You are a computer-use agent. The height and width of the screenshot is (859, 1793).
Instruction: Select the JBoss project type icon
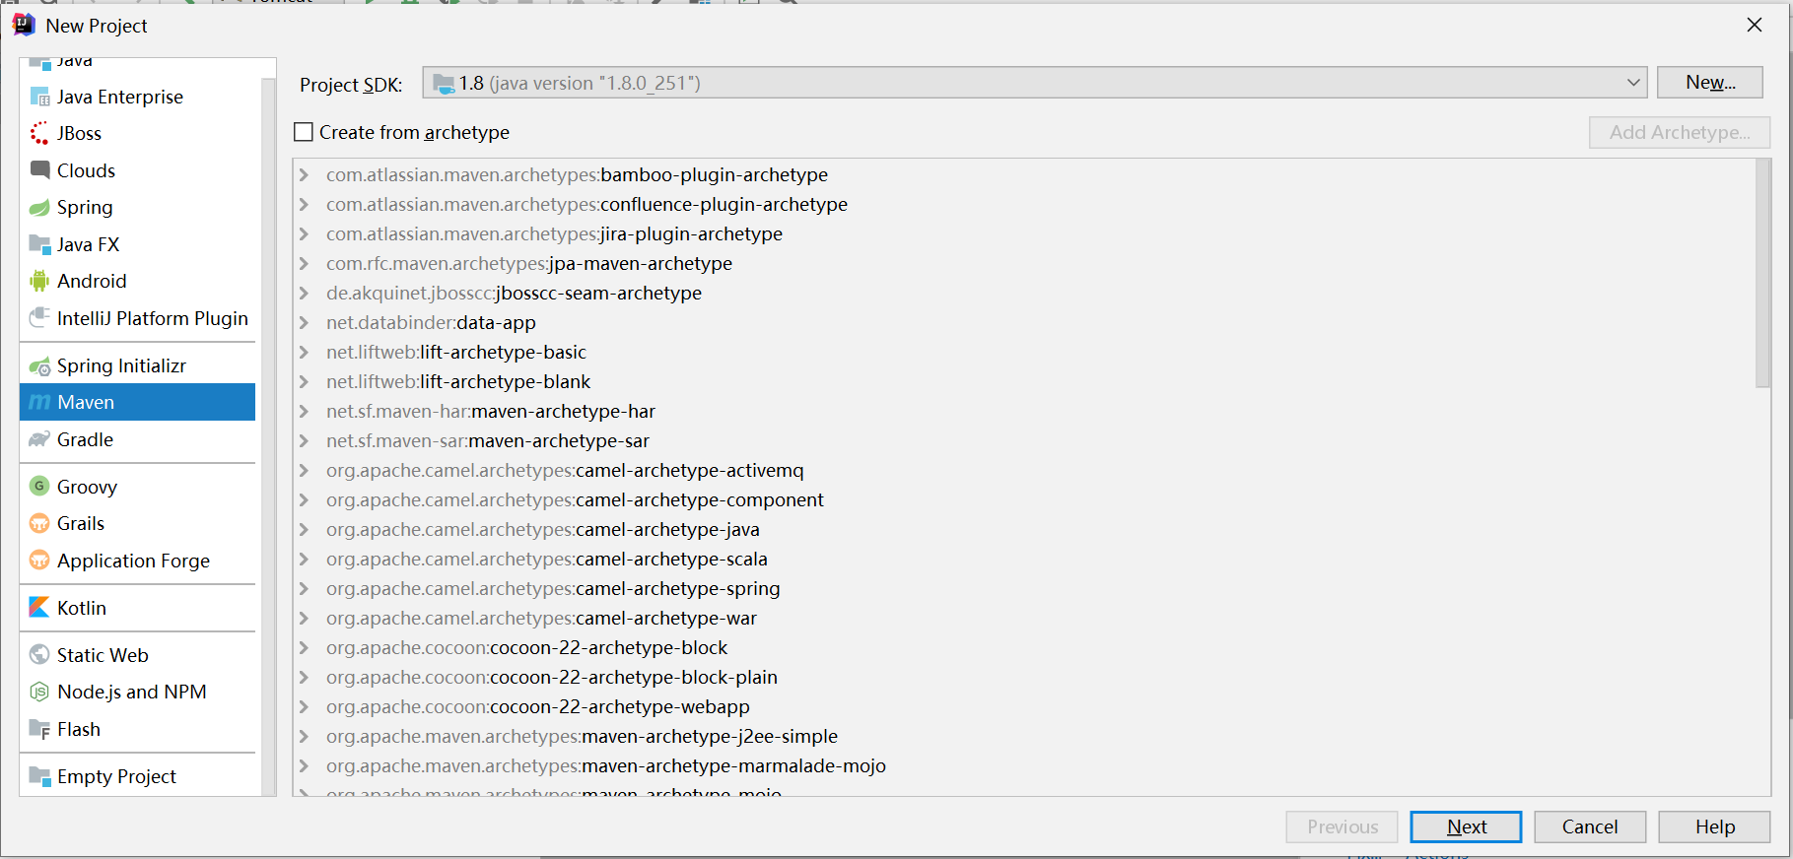point(39,133)
